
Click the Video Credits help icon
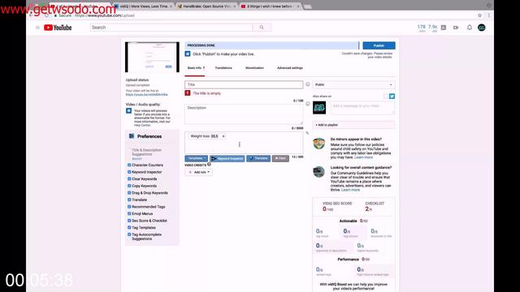tap(210, 164)
